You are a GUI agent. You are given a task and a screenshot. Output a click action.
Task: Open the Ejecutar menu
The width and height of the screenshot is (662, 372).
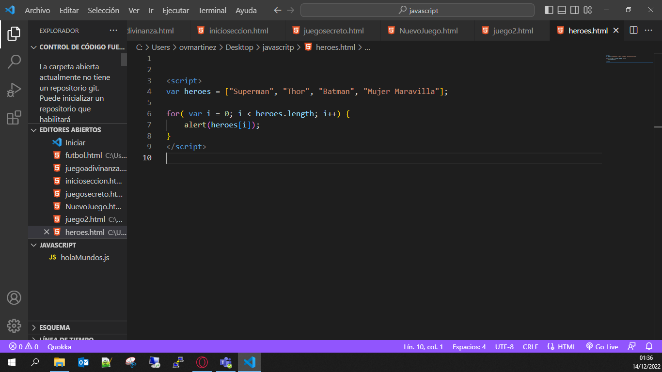tap(176, 10)
